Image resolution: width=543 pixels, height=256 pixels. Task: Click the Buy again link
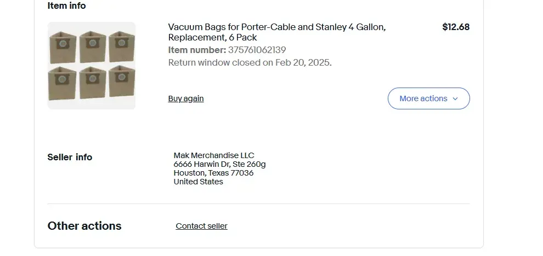tap(186, 98)
